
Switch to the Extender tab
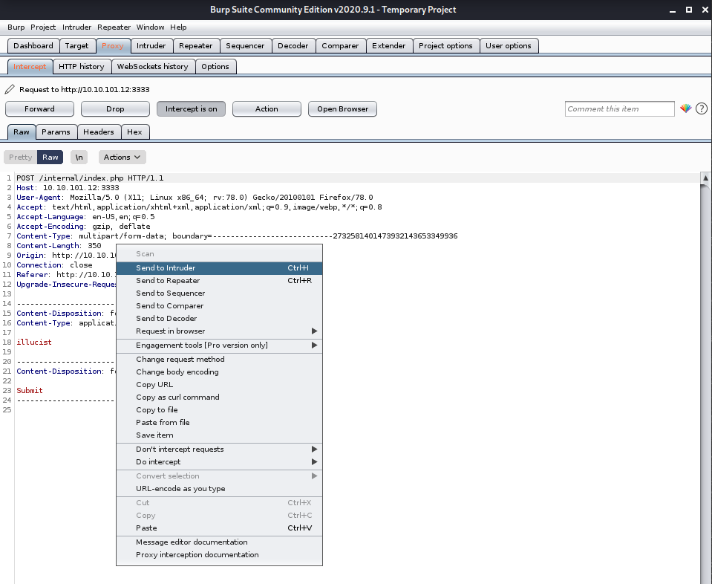pyautogui.click(x=389, y=46)
